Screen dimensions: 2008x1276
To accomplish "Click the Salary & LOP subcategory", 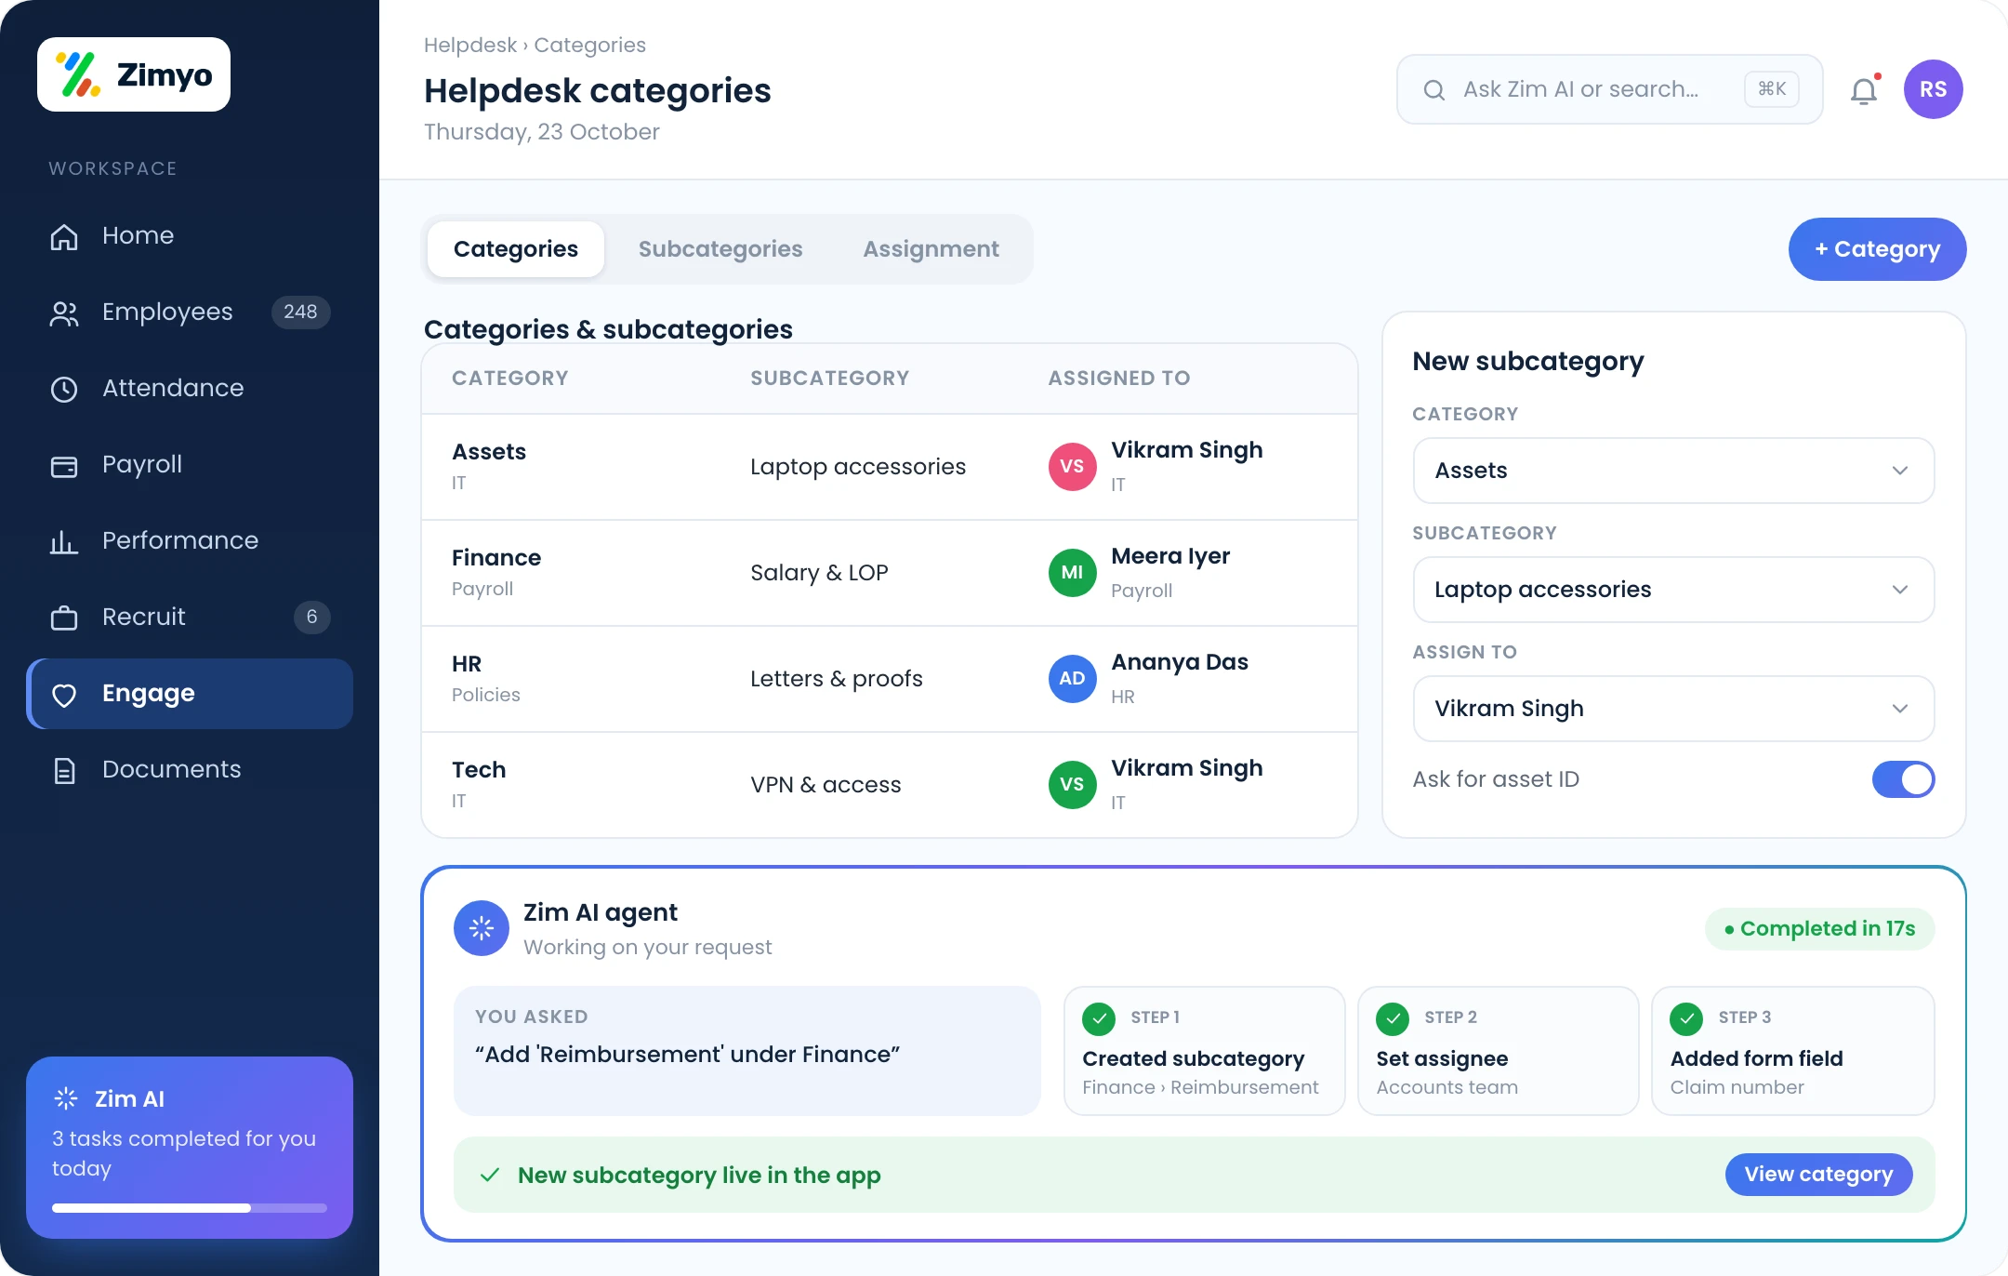I will (x=819, y=573).
